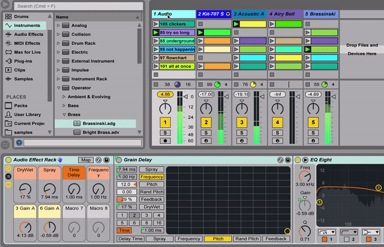
Task: Collapse the Brass subfolder
Action: [64, 115]
